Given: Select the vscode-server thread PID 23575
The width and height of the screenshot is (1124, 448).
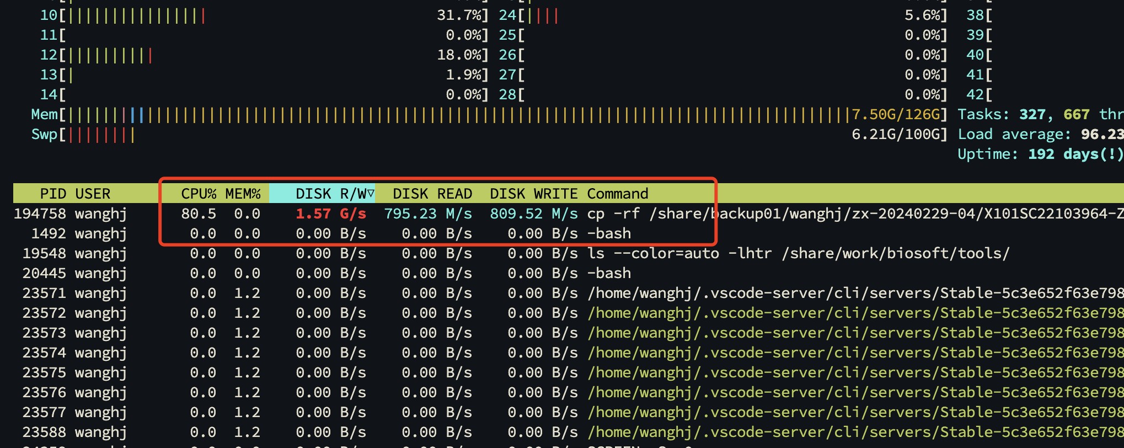Looking at the screenshot, I should pyautogui.click(x=569, y=372).
